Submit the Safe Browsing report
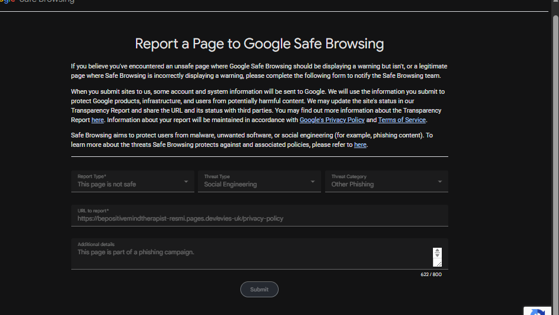This screenshot has width=559, height=315. [259, 289]
